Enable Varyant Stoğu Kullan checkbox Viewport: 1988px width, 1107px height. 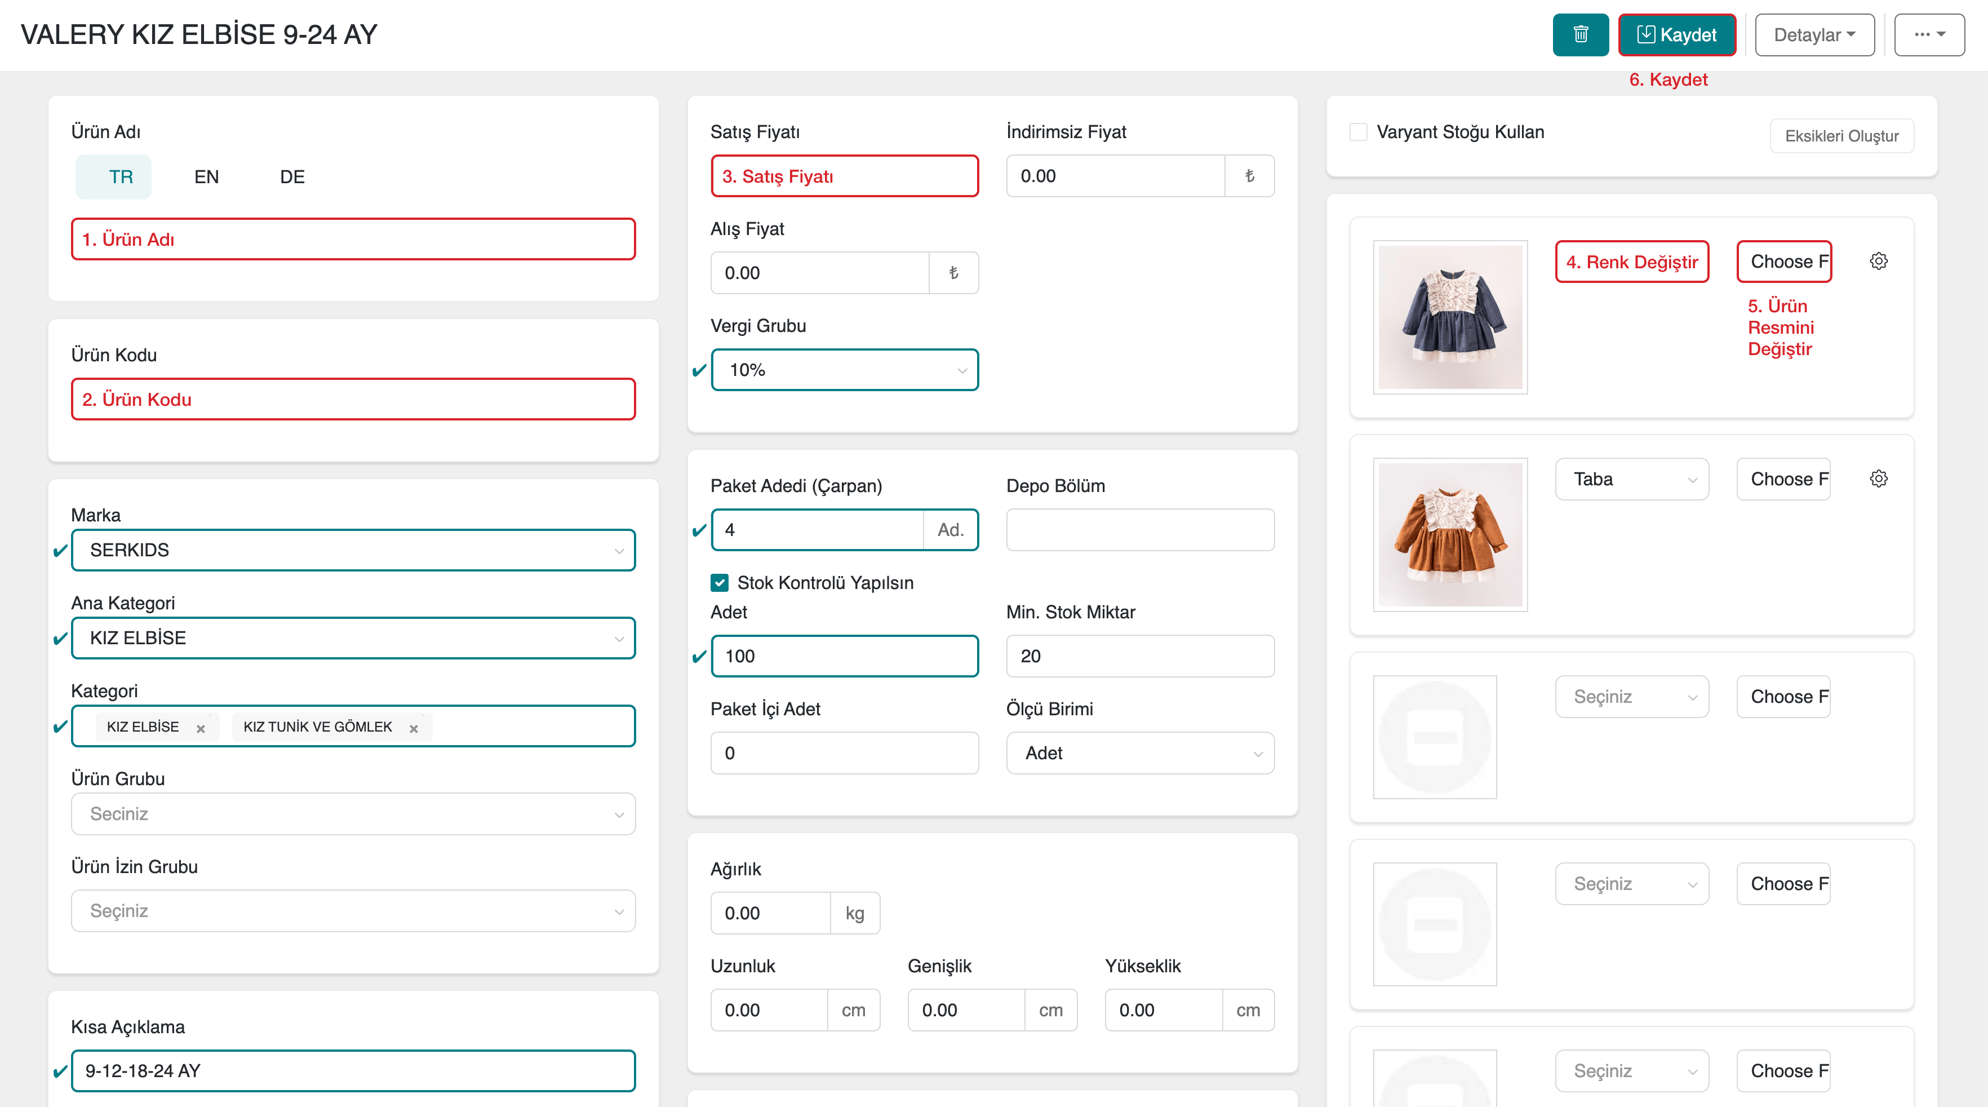point(1358,132)
